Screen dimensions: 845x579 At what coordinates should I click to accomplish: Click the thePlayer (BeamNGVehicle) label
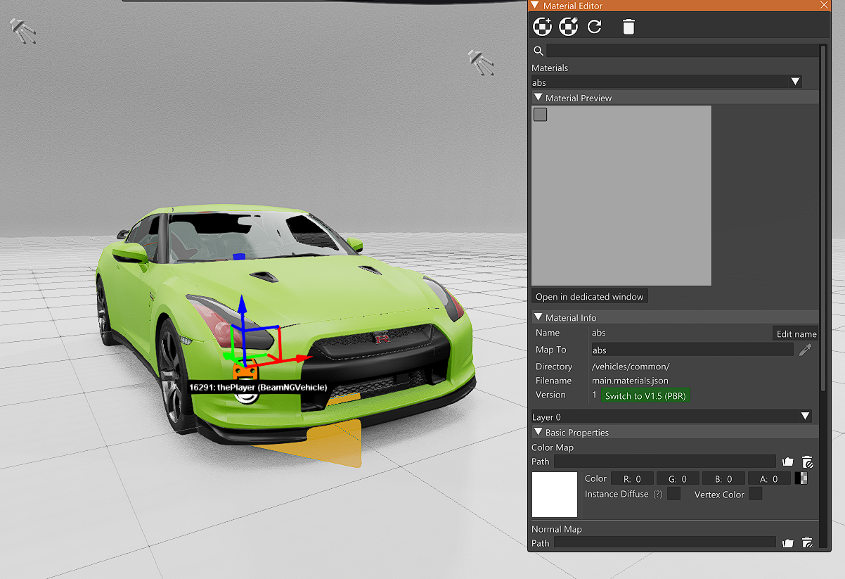[x=258, y=388]
